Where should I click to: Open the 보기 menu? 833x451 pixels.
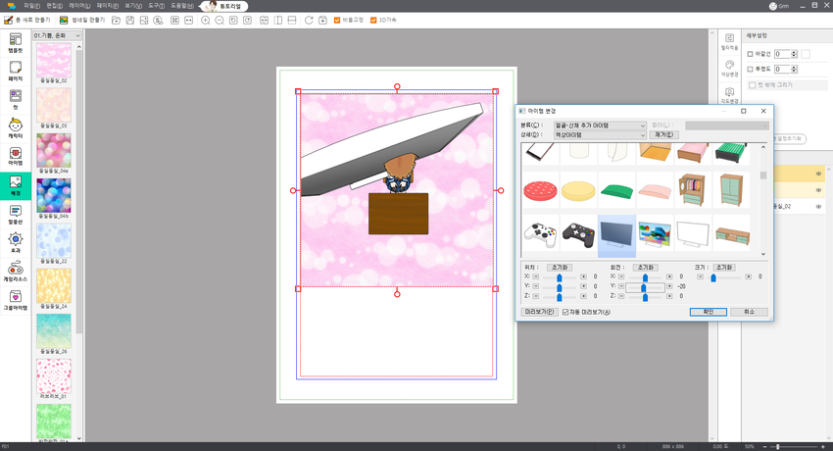[133, 6]
